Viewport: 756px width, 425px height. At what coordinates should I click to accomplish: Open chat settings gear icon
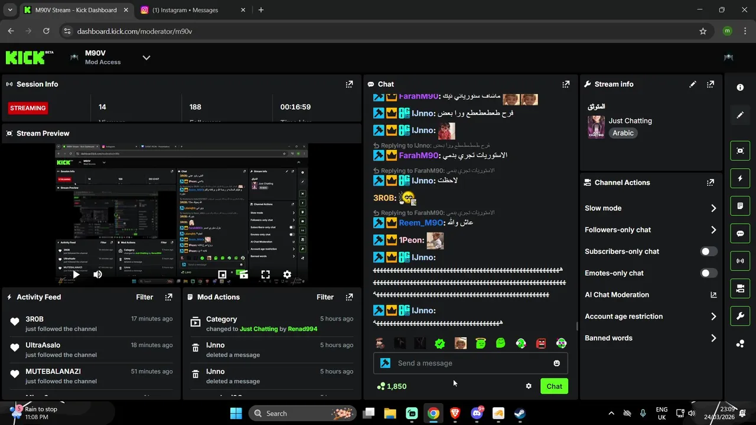[x=529, y=386]
